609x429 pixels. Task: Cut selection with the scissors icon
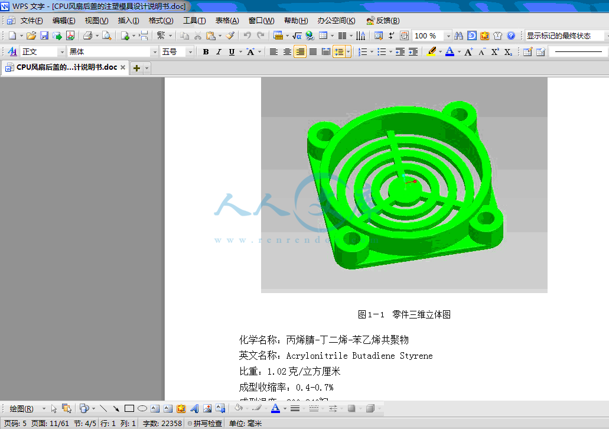tap(198, 35)
